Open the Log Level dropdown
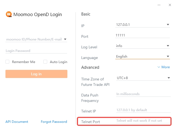Viewport: 174px width, 128px height. click(168, 46)
